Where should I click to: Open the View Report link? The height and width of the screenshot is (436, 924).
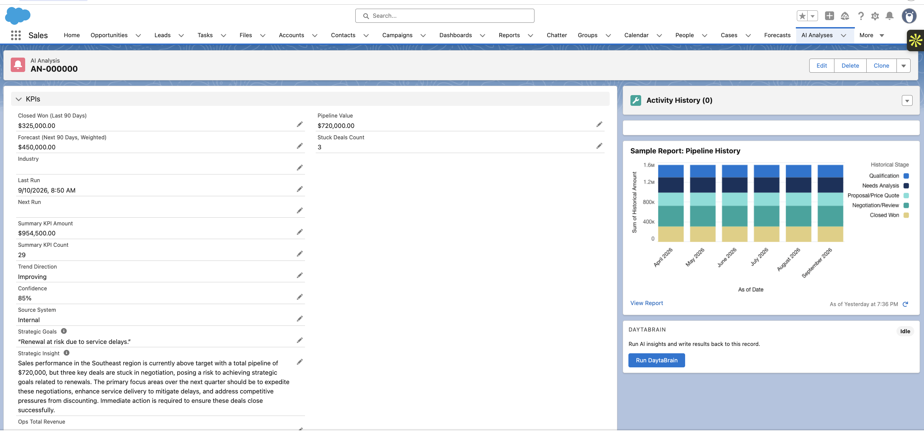647,303
